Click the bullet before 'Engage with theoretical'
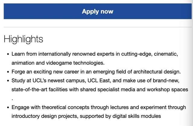 click(8, 108)
